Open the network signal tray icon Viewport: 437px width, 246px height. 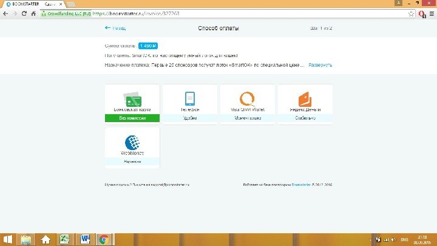(386, 240)
